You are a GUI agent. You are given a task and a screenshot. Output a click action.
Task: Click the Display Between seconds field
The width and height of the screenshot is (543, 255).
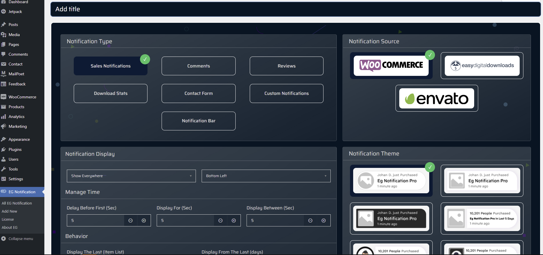275,220
